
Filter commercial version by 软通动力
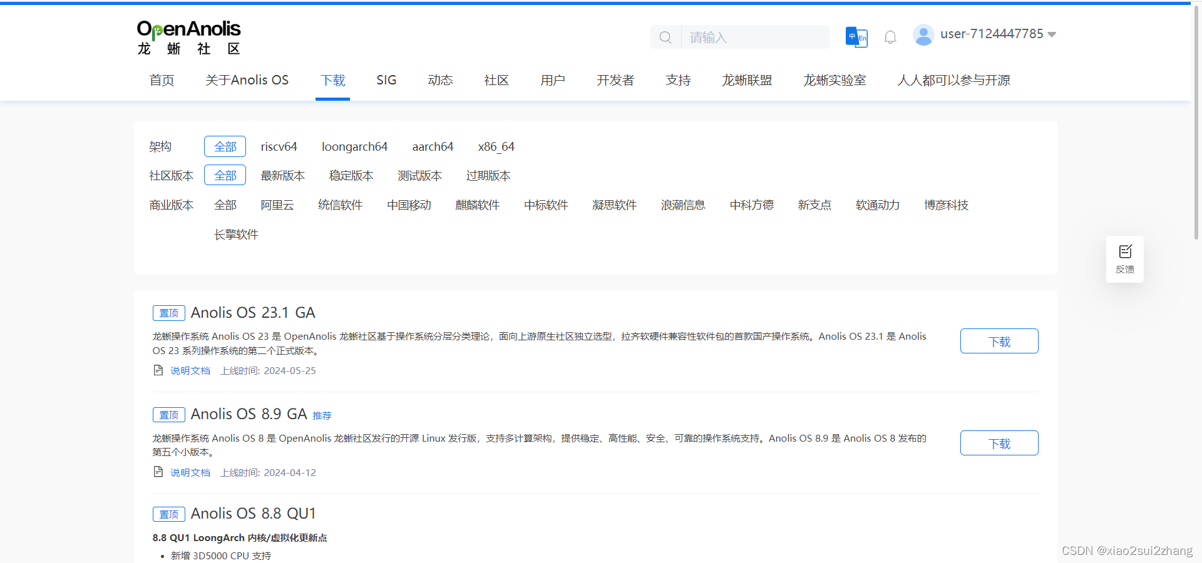[878, 205]
